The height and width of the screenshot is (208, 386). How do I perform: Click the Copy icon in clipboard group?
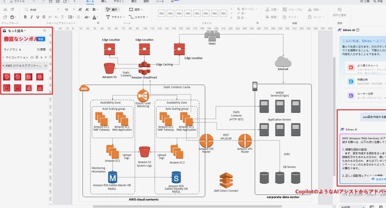(5, 17)
